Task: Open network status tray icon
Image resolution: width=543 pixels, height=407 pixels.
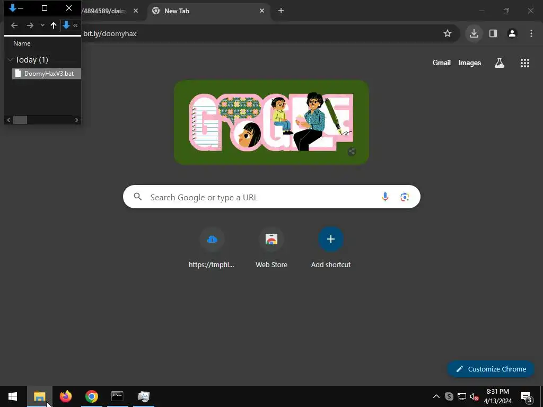Action: pos(462,396)
